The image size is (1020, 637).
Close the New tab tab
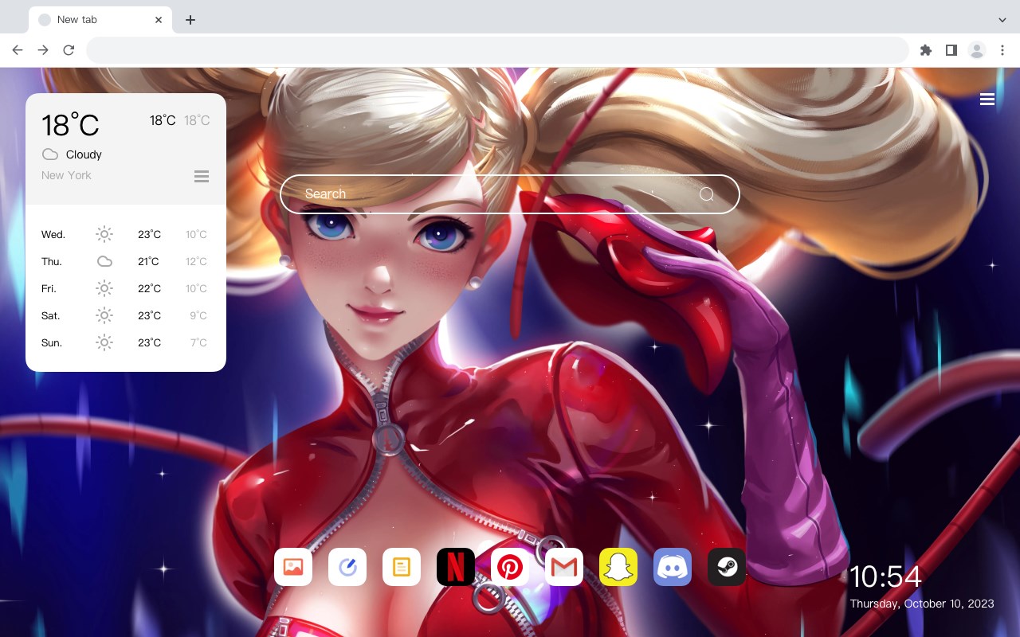[x=159, y=20]
